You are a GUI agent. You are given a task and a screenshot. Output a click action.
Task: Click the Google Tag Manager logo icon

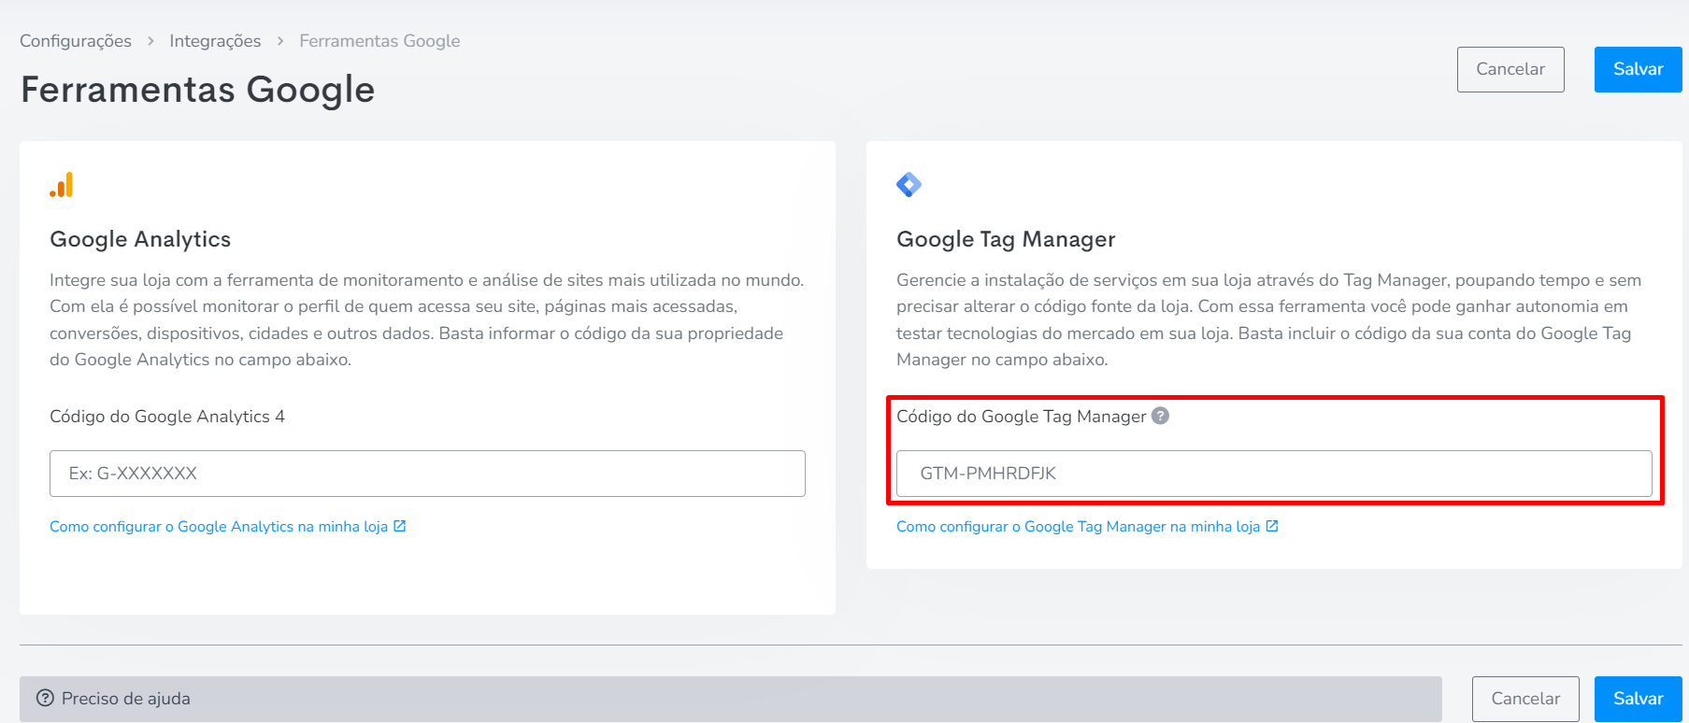coord(909,185)
